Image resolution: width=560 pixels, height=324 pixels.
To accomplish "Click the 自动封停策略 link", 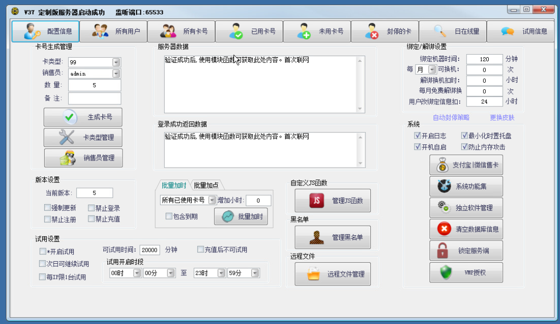I will pos(451,117).
